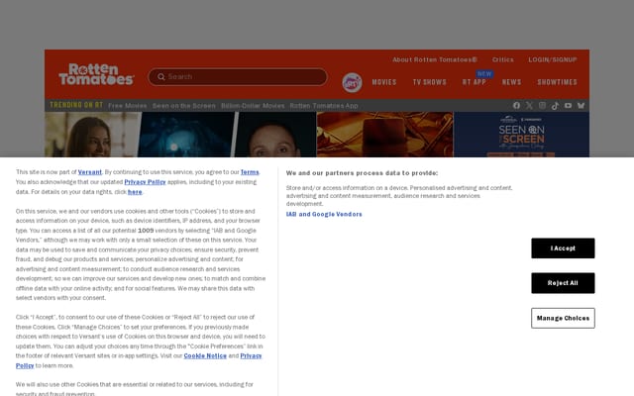Click the 'here' data rights link
Viewport: 634px width, 396px height.
point(135,192)
